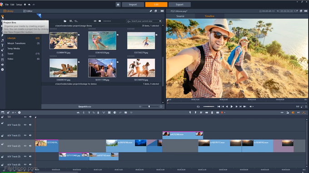This screenshot has width=309, height=173.
Task: Open search options dropdown in library
Action: point(129,21)
